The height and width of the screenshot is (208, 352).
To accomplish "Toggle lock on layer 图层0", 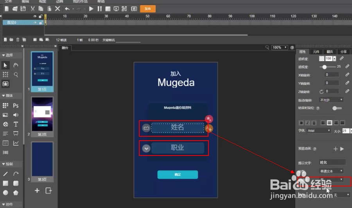I will tap(41, 22).
